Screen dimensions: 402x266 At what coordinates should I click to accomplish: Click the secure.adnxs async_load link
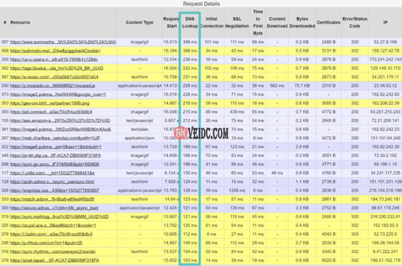click(54, 208)
